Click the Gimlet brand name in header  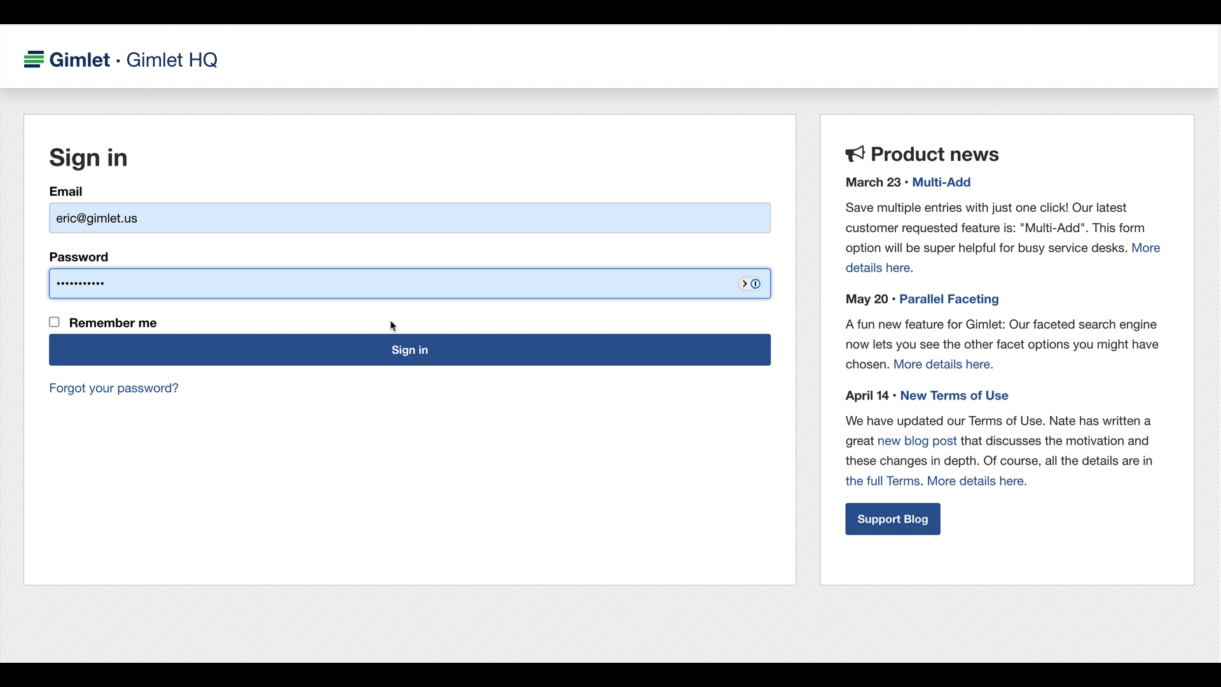pos(80,60)
